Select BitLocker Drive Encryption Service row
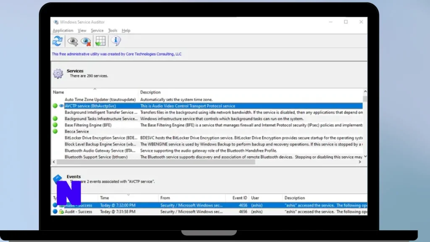The height and width of the screenshot is (242, 430). tap(207, 138)
